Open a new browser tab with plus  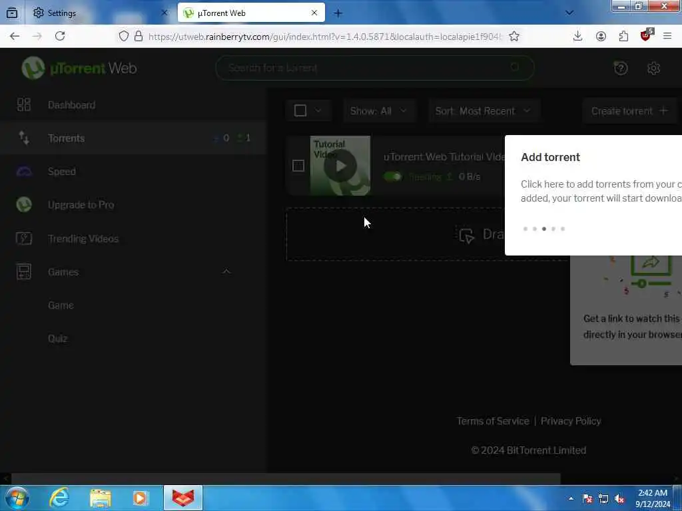point(338,13)
